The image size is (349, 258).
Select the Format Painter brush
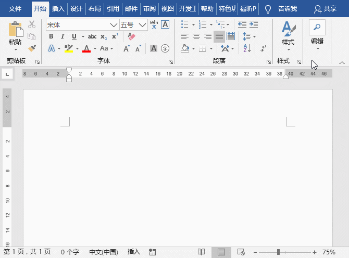[32, 48]
